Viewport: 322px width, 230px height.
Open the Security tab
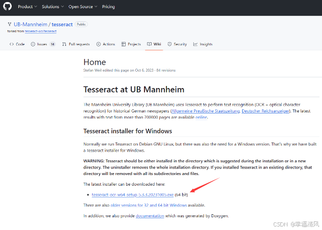[177, 44]
